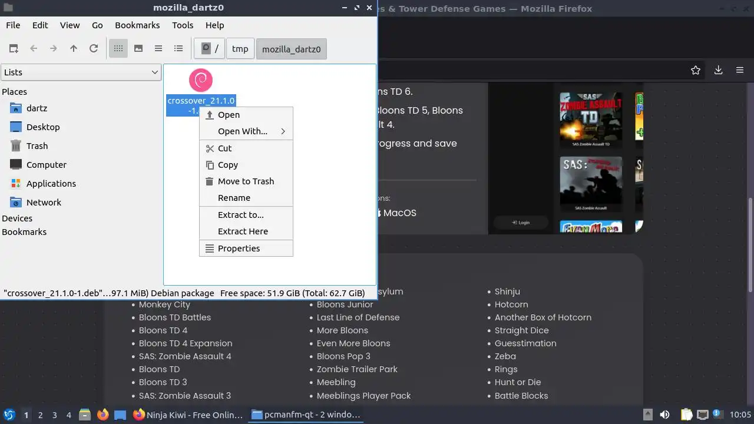Image resolution: width=754 pixels, height=424 pixels.
Task: Launch file manager from panel quicklaunch
Action: coord(85,415)
